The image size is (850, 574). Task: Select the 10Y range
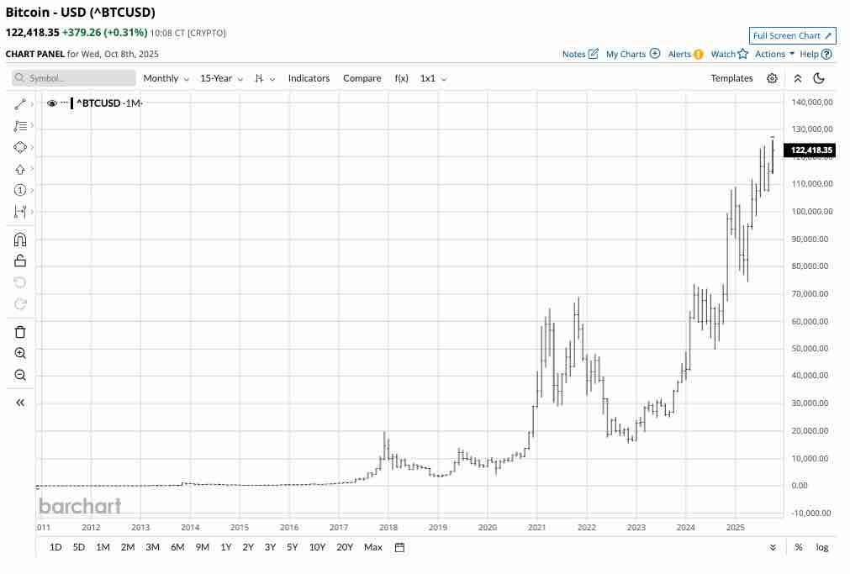[317, 547]
